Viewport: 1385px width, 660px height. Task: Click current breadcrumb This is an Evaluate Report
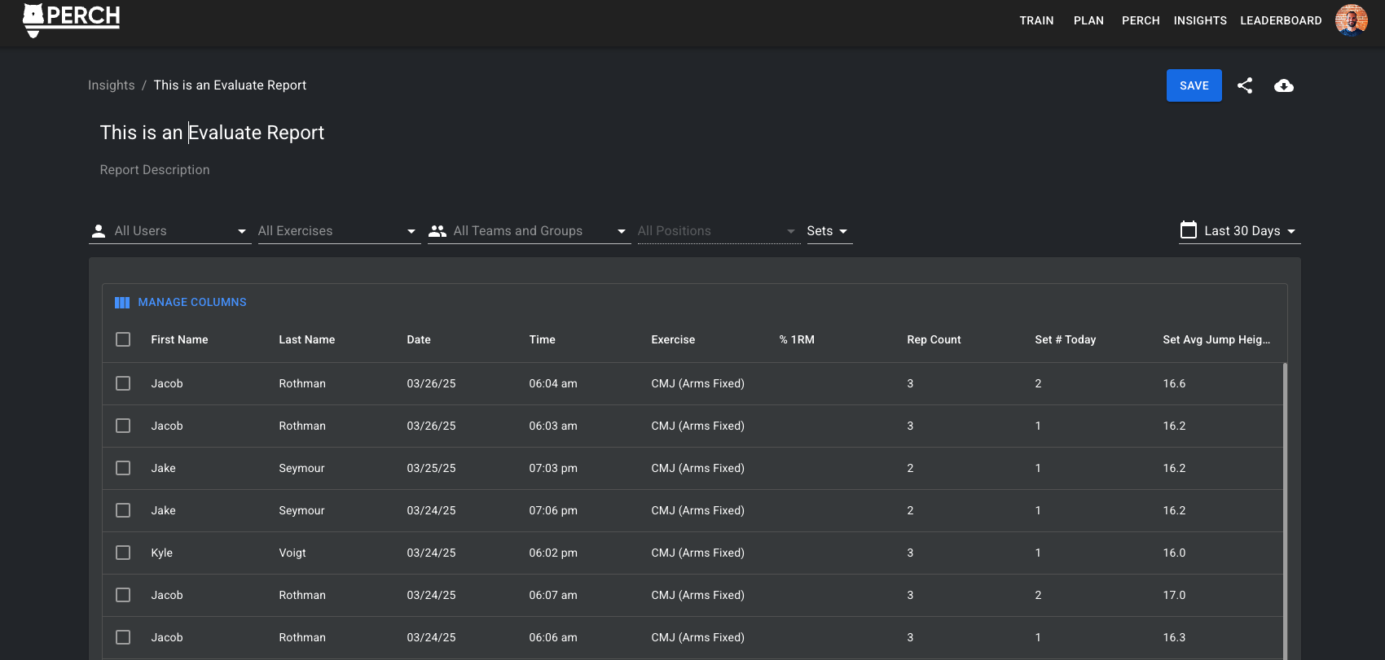[230, 85]
